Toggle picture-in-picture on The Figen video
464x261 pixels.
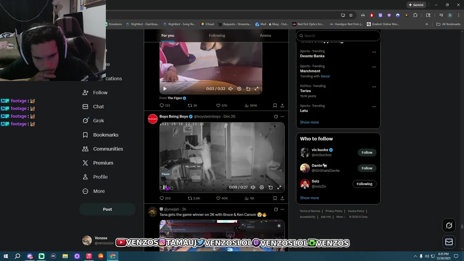[x=248, y=88]
